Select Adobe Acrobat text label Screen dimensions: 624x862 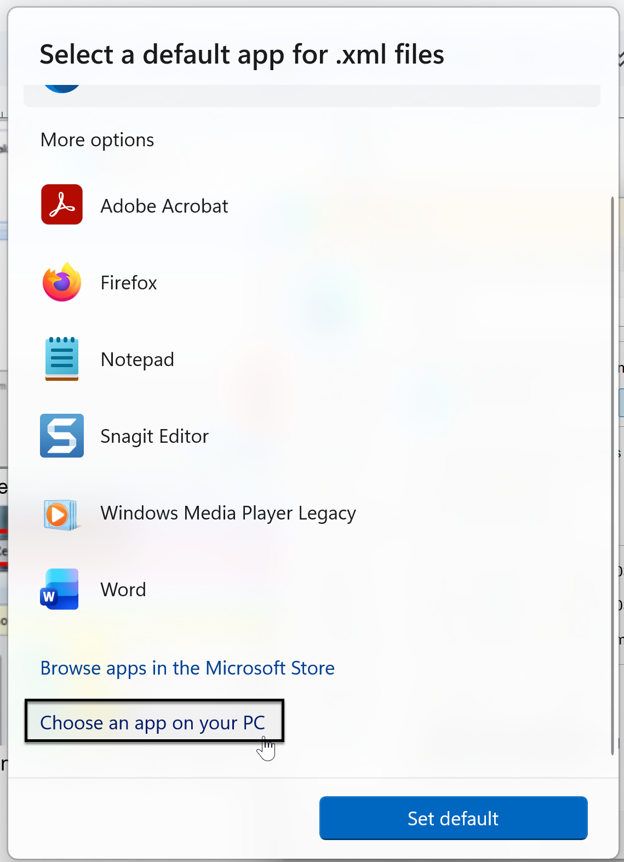tap(164, 206)
